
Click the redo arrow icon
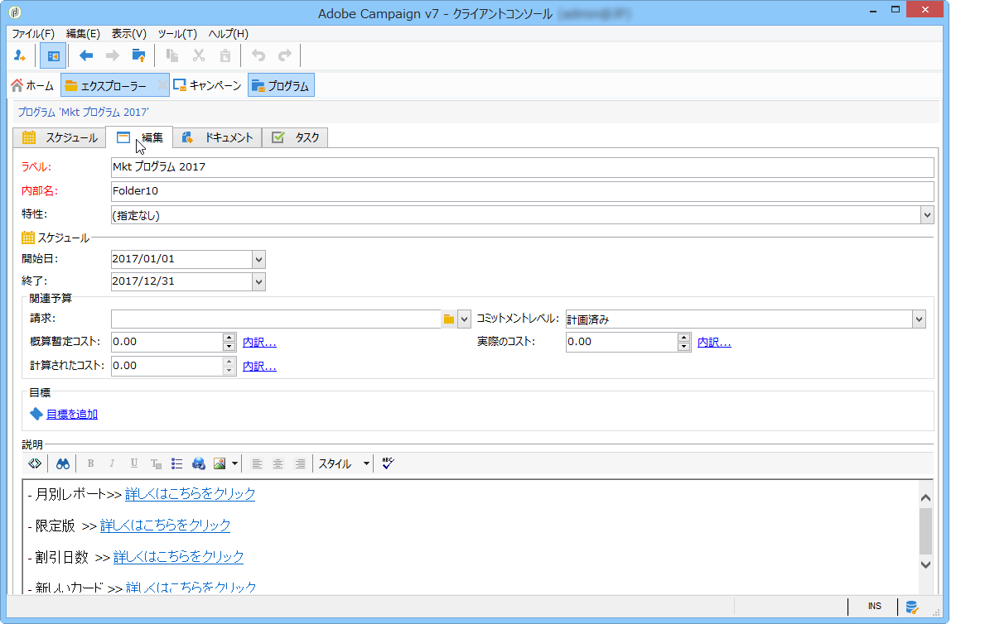pos(285,56)
